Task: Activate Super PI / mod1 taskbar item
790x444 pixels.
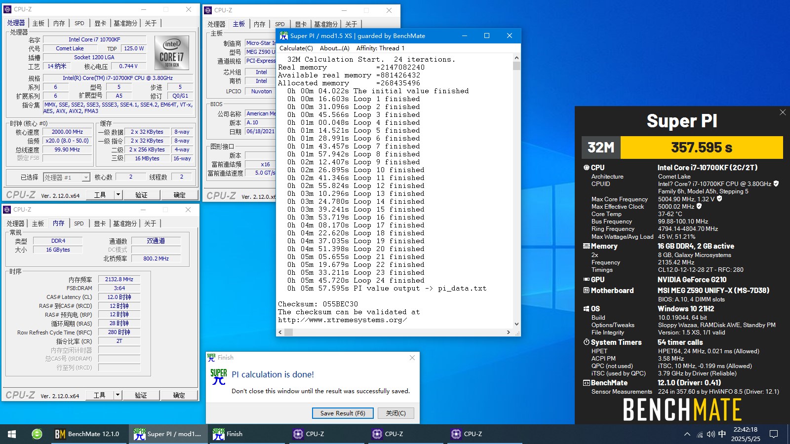Action: point(168,434)
